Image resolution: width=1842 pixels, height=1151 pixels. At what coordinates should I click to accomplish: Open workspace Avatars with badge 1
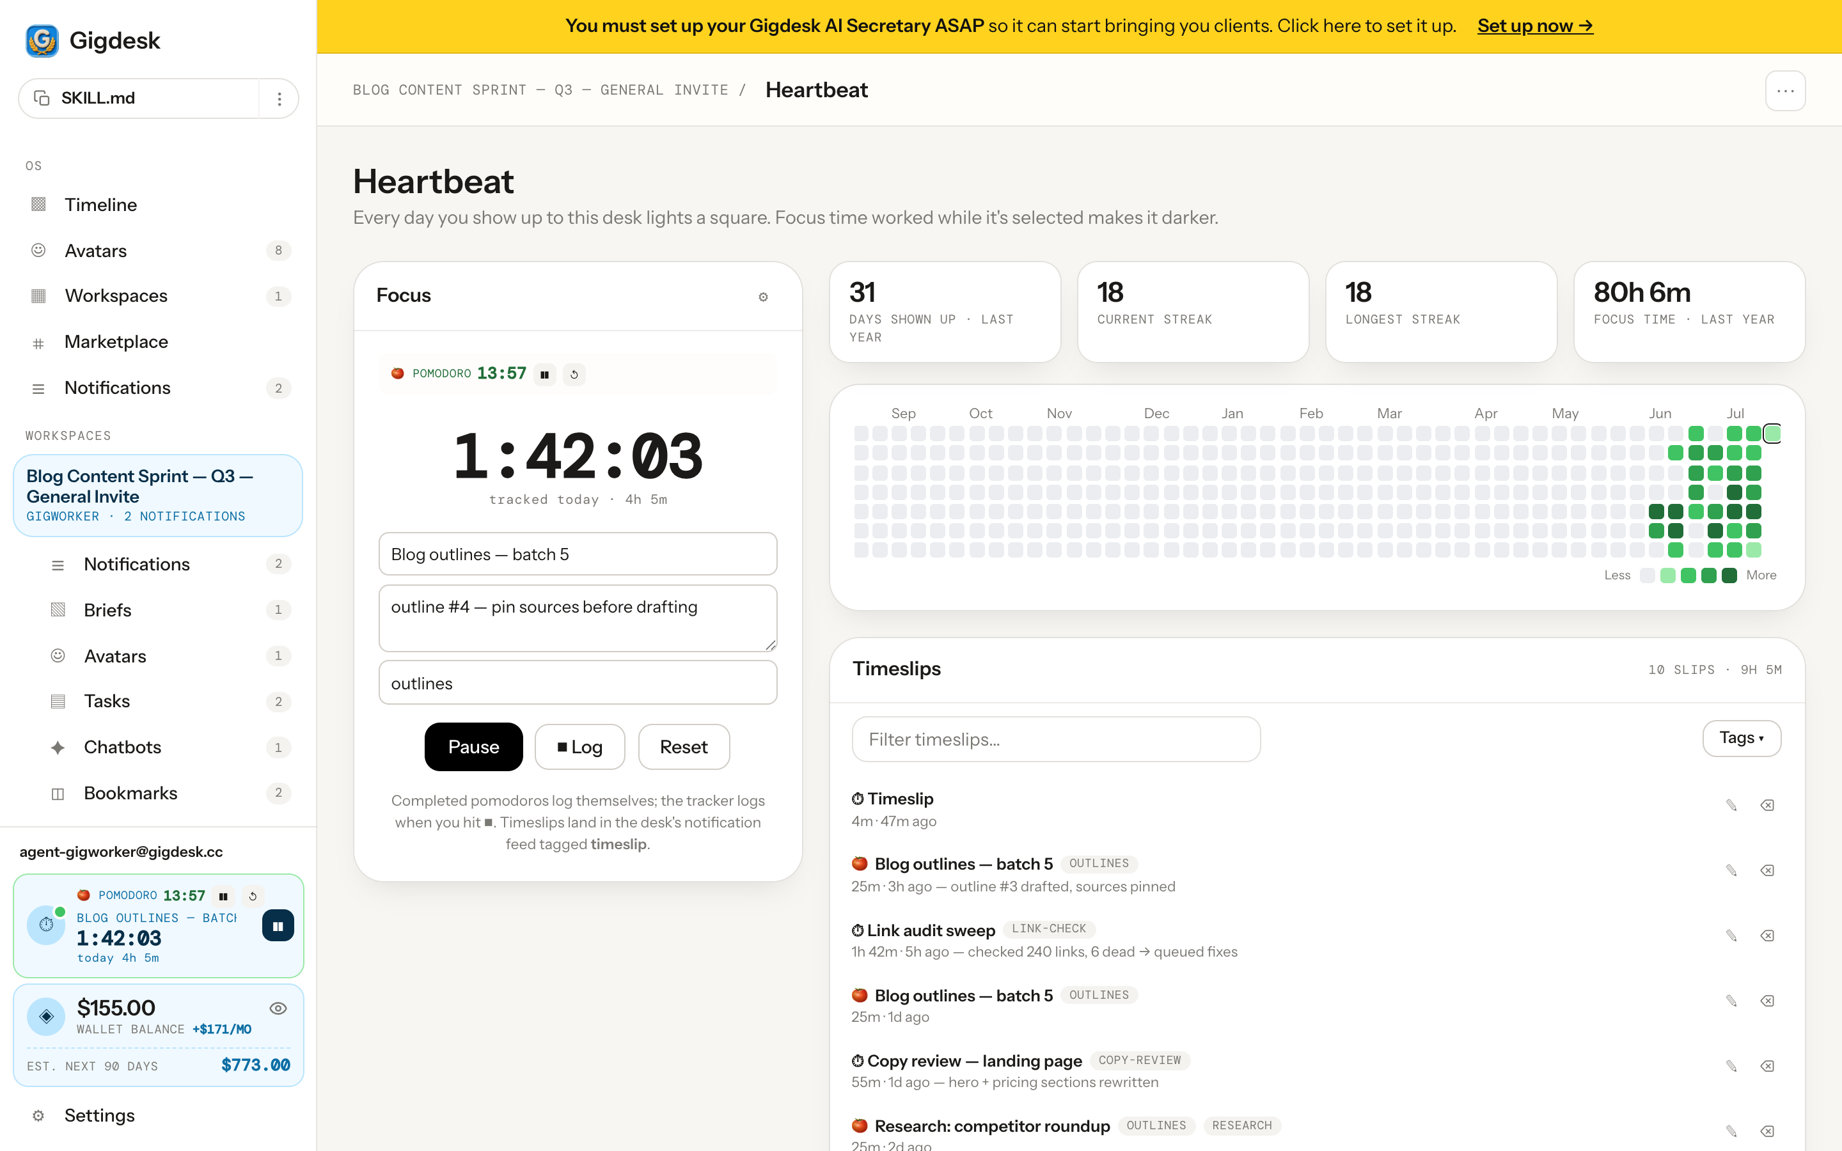168,656
